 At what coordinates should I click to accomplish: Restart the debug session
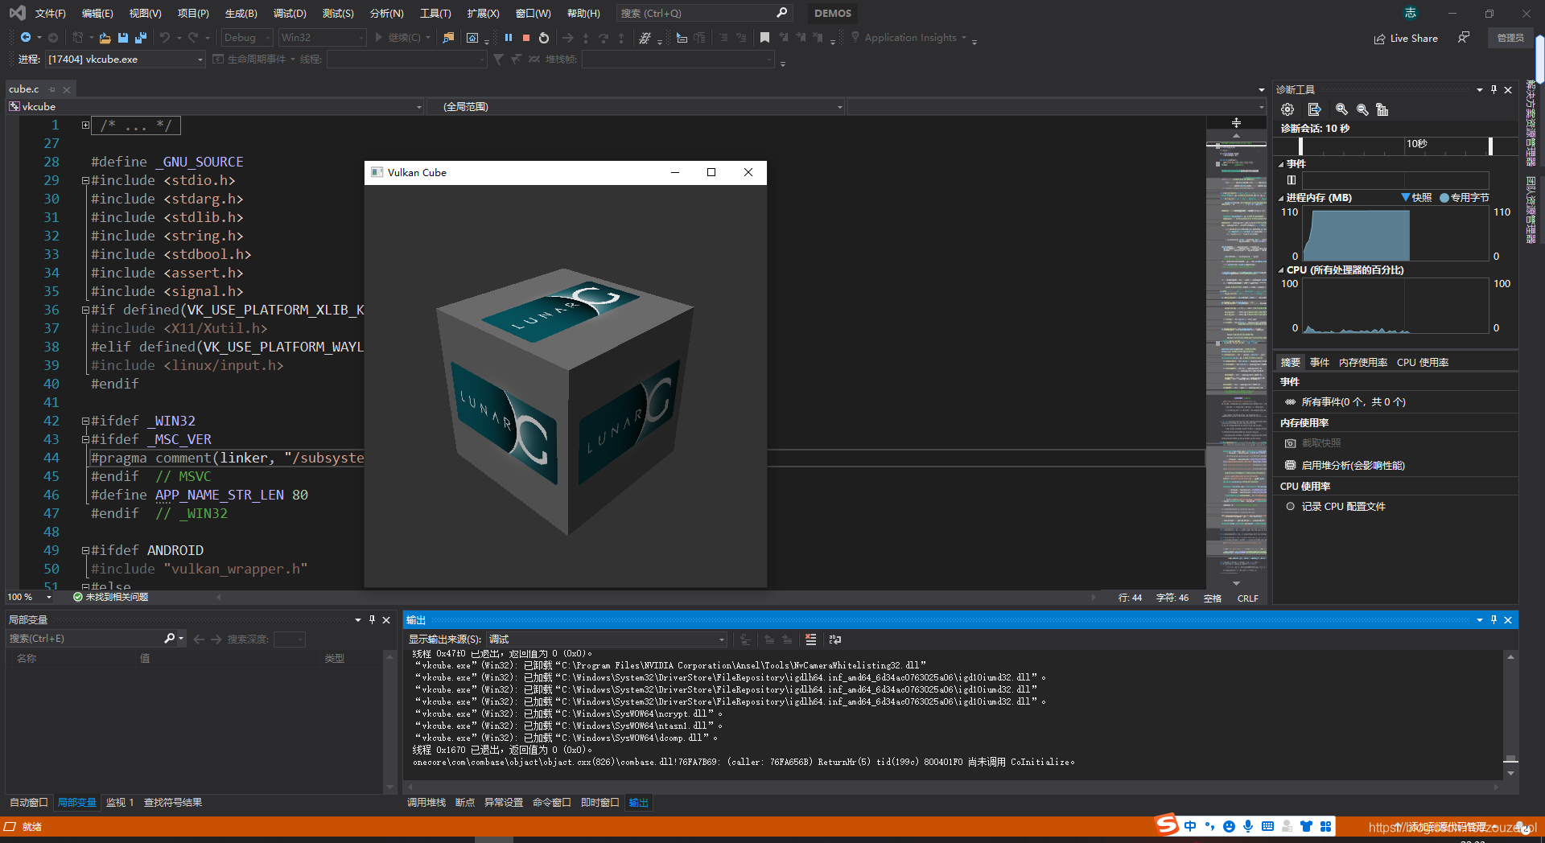544,38
